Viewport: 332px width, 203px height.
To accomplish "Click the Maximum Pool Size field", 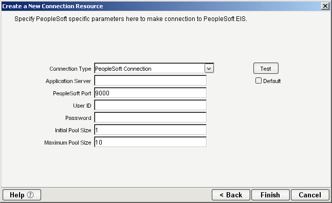I will click(151, 142).
